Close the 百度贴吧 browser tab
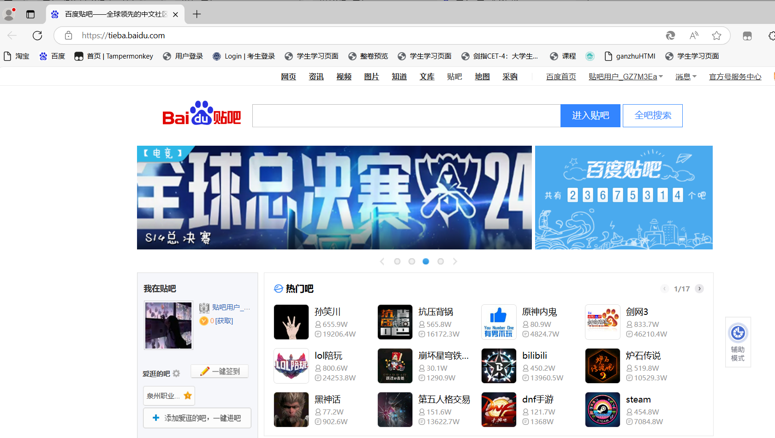775x438 pixels. click(x=175, y=14)
